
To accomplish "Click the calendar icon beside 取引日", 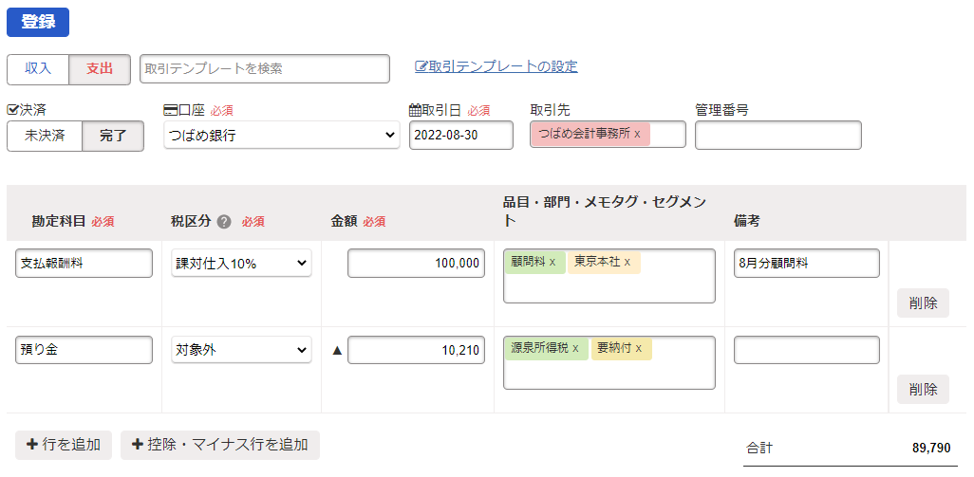I will coord(415,110).
